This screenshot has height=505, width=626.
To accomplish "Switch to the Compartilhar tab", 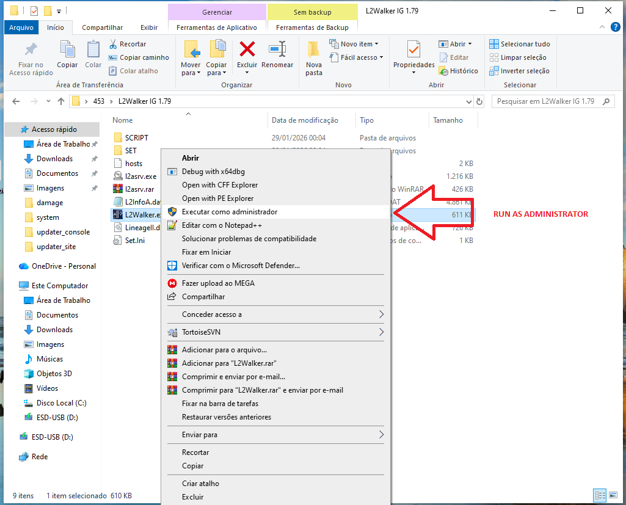I will (x=102, y=27).
